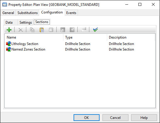Click the Paste clipboard icon
Image resolution: width=160 pixels, height=123 pixels.
42,30
